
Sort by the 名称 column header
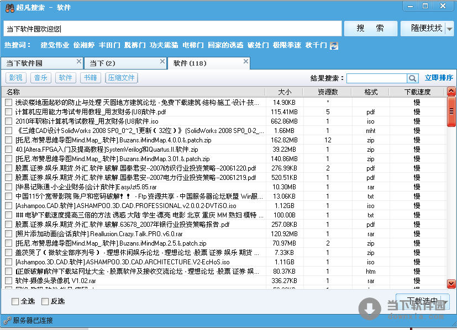134,92
